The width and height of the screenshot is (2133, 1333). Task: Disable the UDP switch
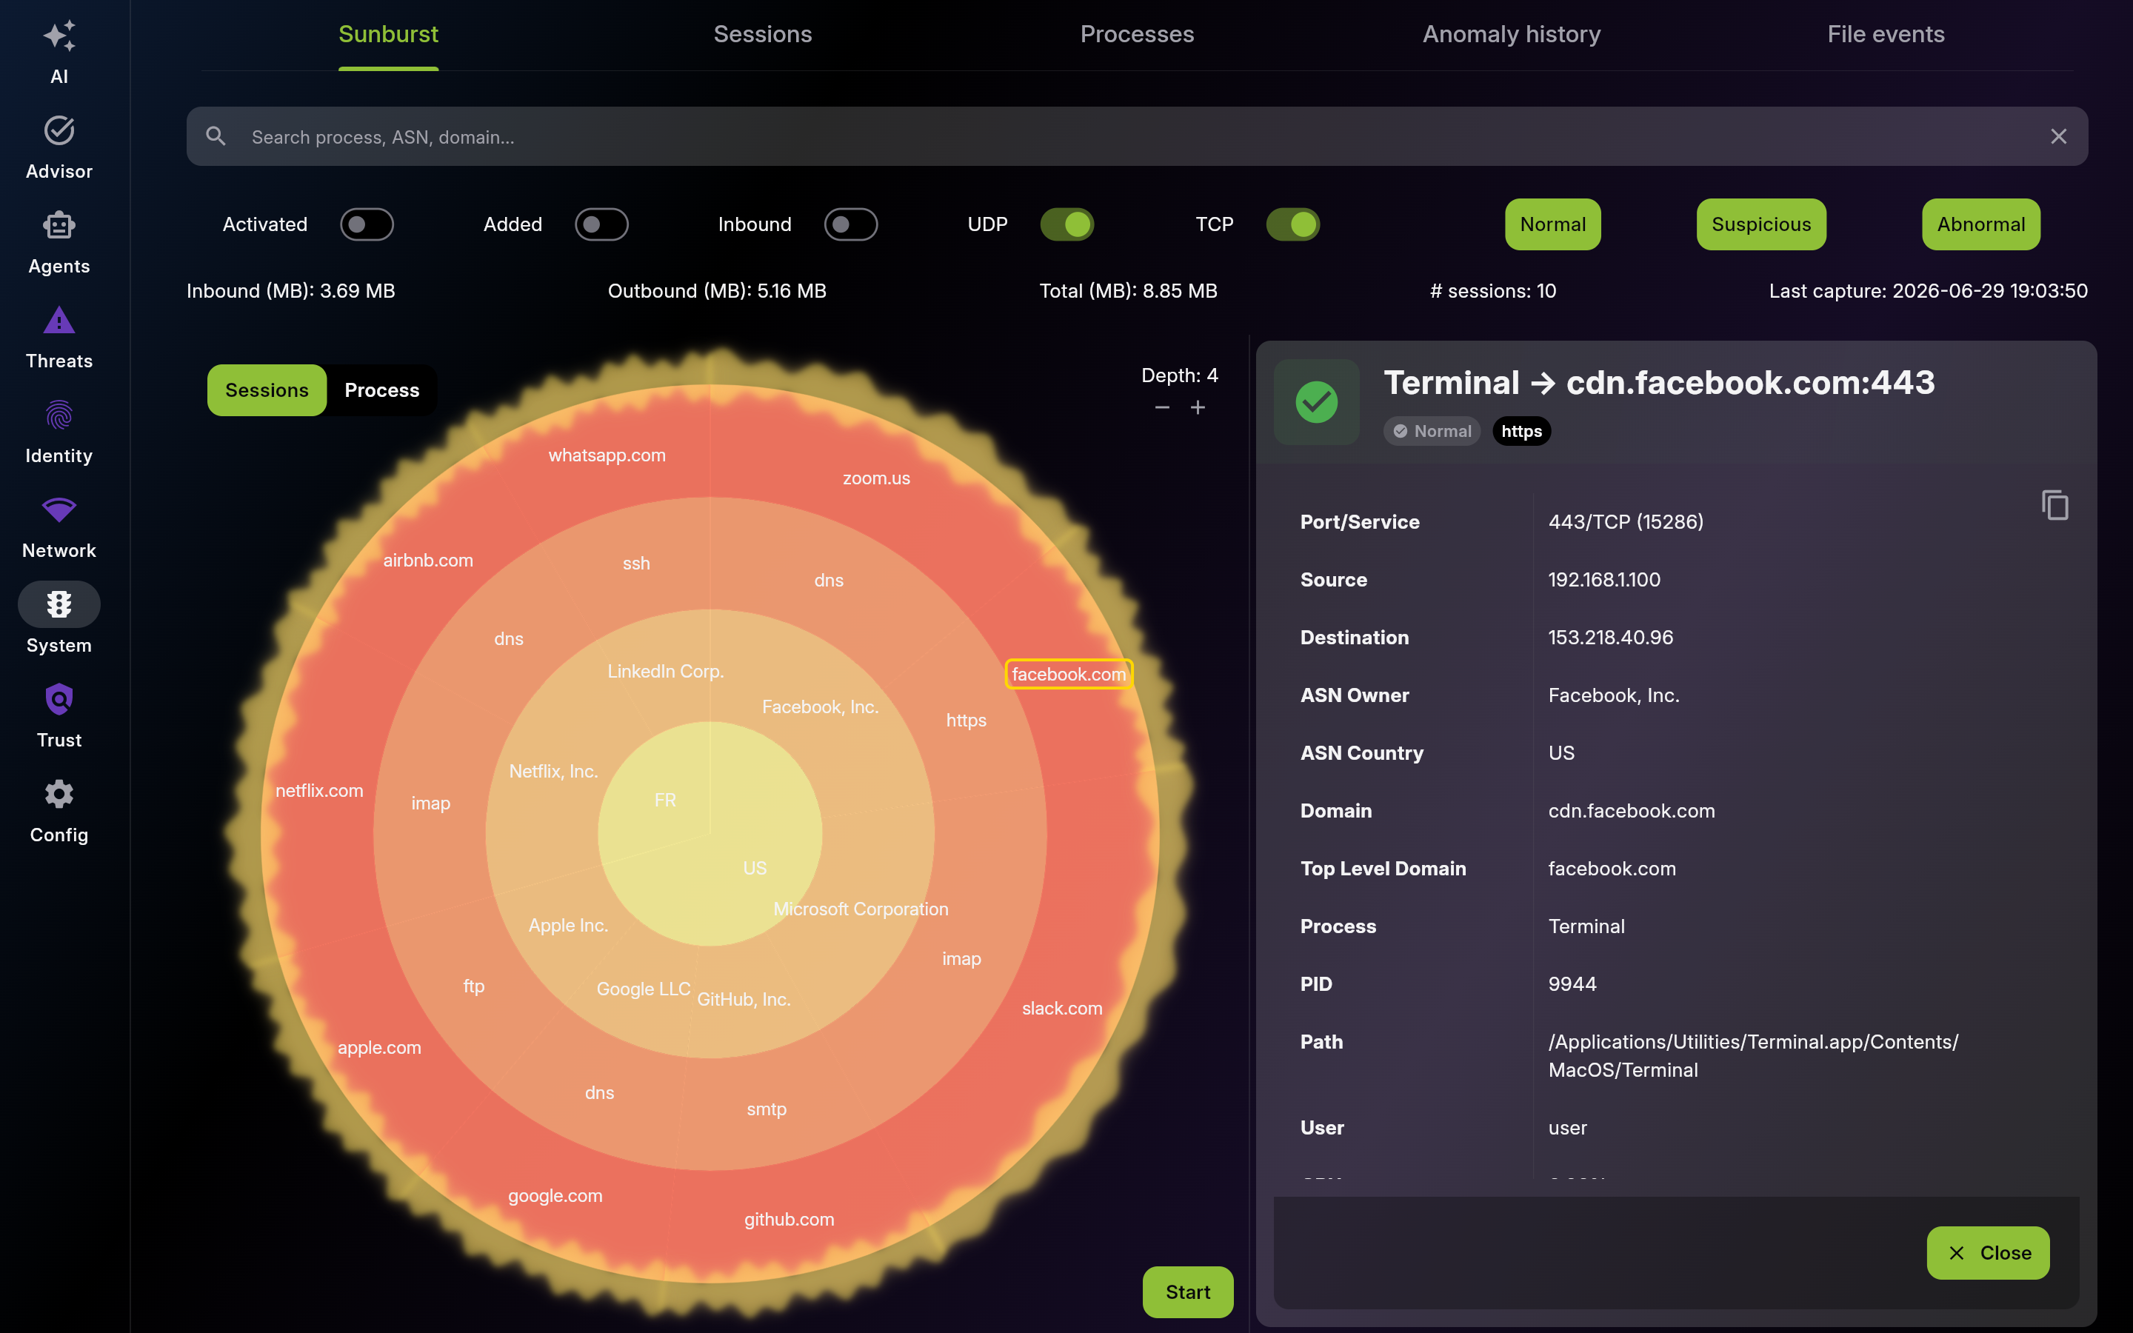tap(1066, 224)
